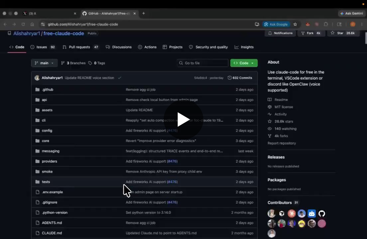Image resolution: width=367 pixels, height=239 pixels.
Task: Play the video with center play button
Action: (183, 119)
